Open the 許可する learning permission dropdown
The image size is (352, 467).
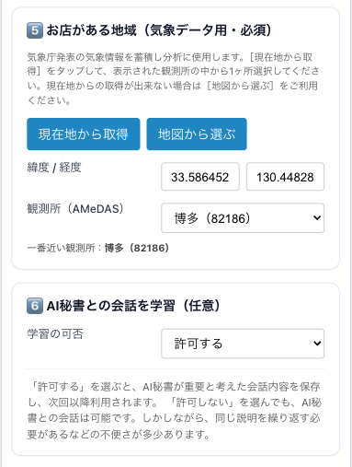tap(243, 344)
